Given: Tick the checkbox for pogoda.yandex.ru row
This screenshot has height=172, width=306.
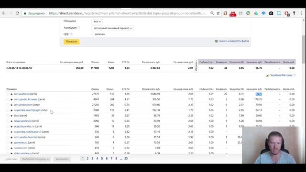Looking at the screenshot, I should [8, 126].
